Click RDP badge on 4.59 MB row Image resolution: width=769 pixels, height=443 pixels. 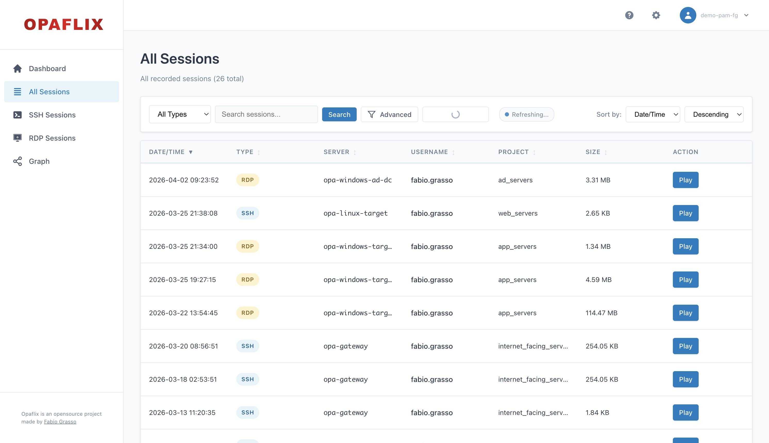point(247,279)
